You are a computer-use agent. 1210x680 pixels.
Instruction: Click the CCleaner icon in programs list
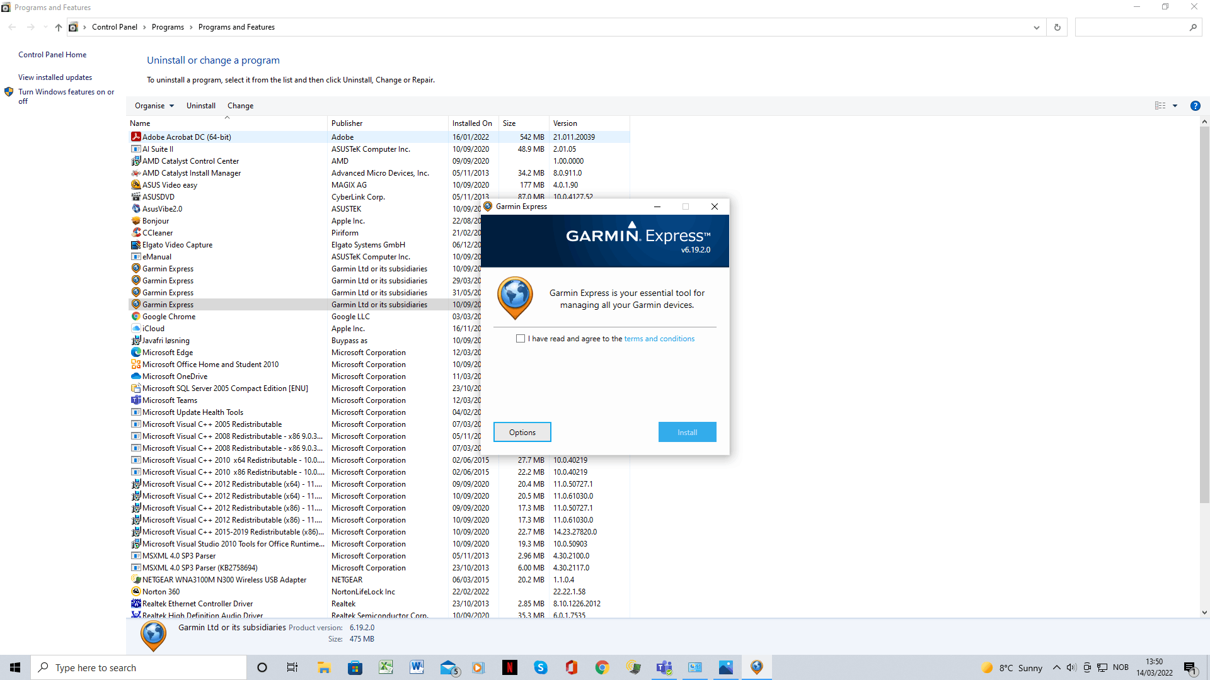(135, 232)
